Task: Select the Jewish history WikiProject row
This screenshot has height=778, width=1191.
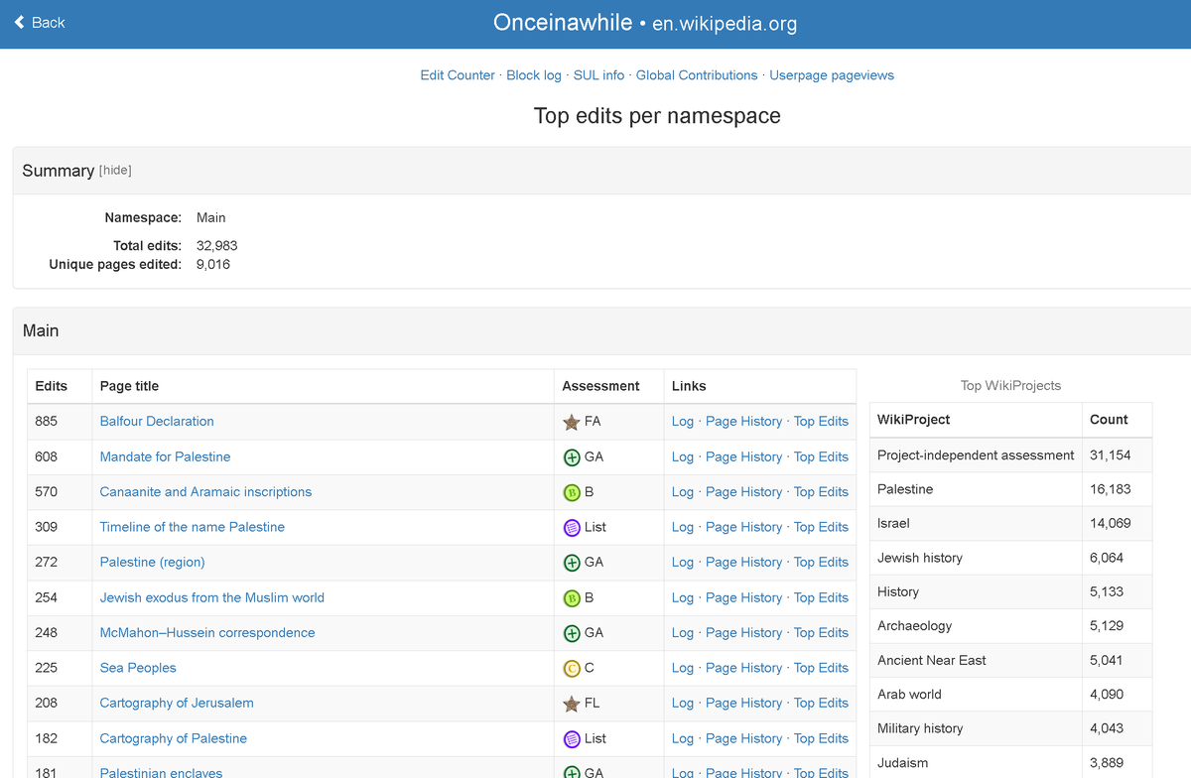Action: coord(1010,558)
